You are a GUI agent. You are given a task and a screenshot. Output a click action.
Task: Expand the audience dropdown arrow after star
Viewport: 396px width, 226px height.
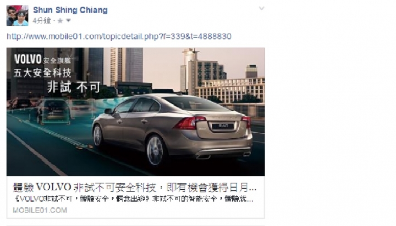pyautogui.click(x=68, y=20)
